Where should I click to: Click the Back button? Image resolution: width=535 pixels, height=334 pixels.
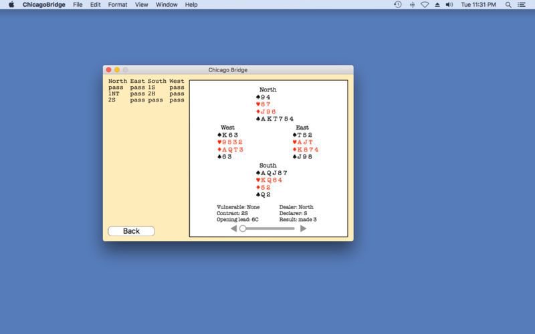131,231
